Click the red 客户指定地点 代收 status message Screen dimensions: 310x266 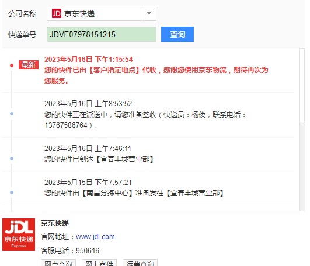(x=156, y=75)
